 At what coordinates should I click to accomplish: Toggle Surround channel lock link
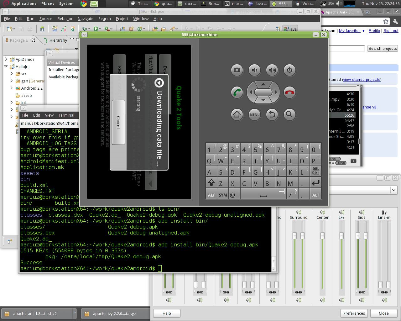point(298,292)
